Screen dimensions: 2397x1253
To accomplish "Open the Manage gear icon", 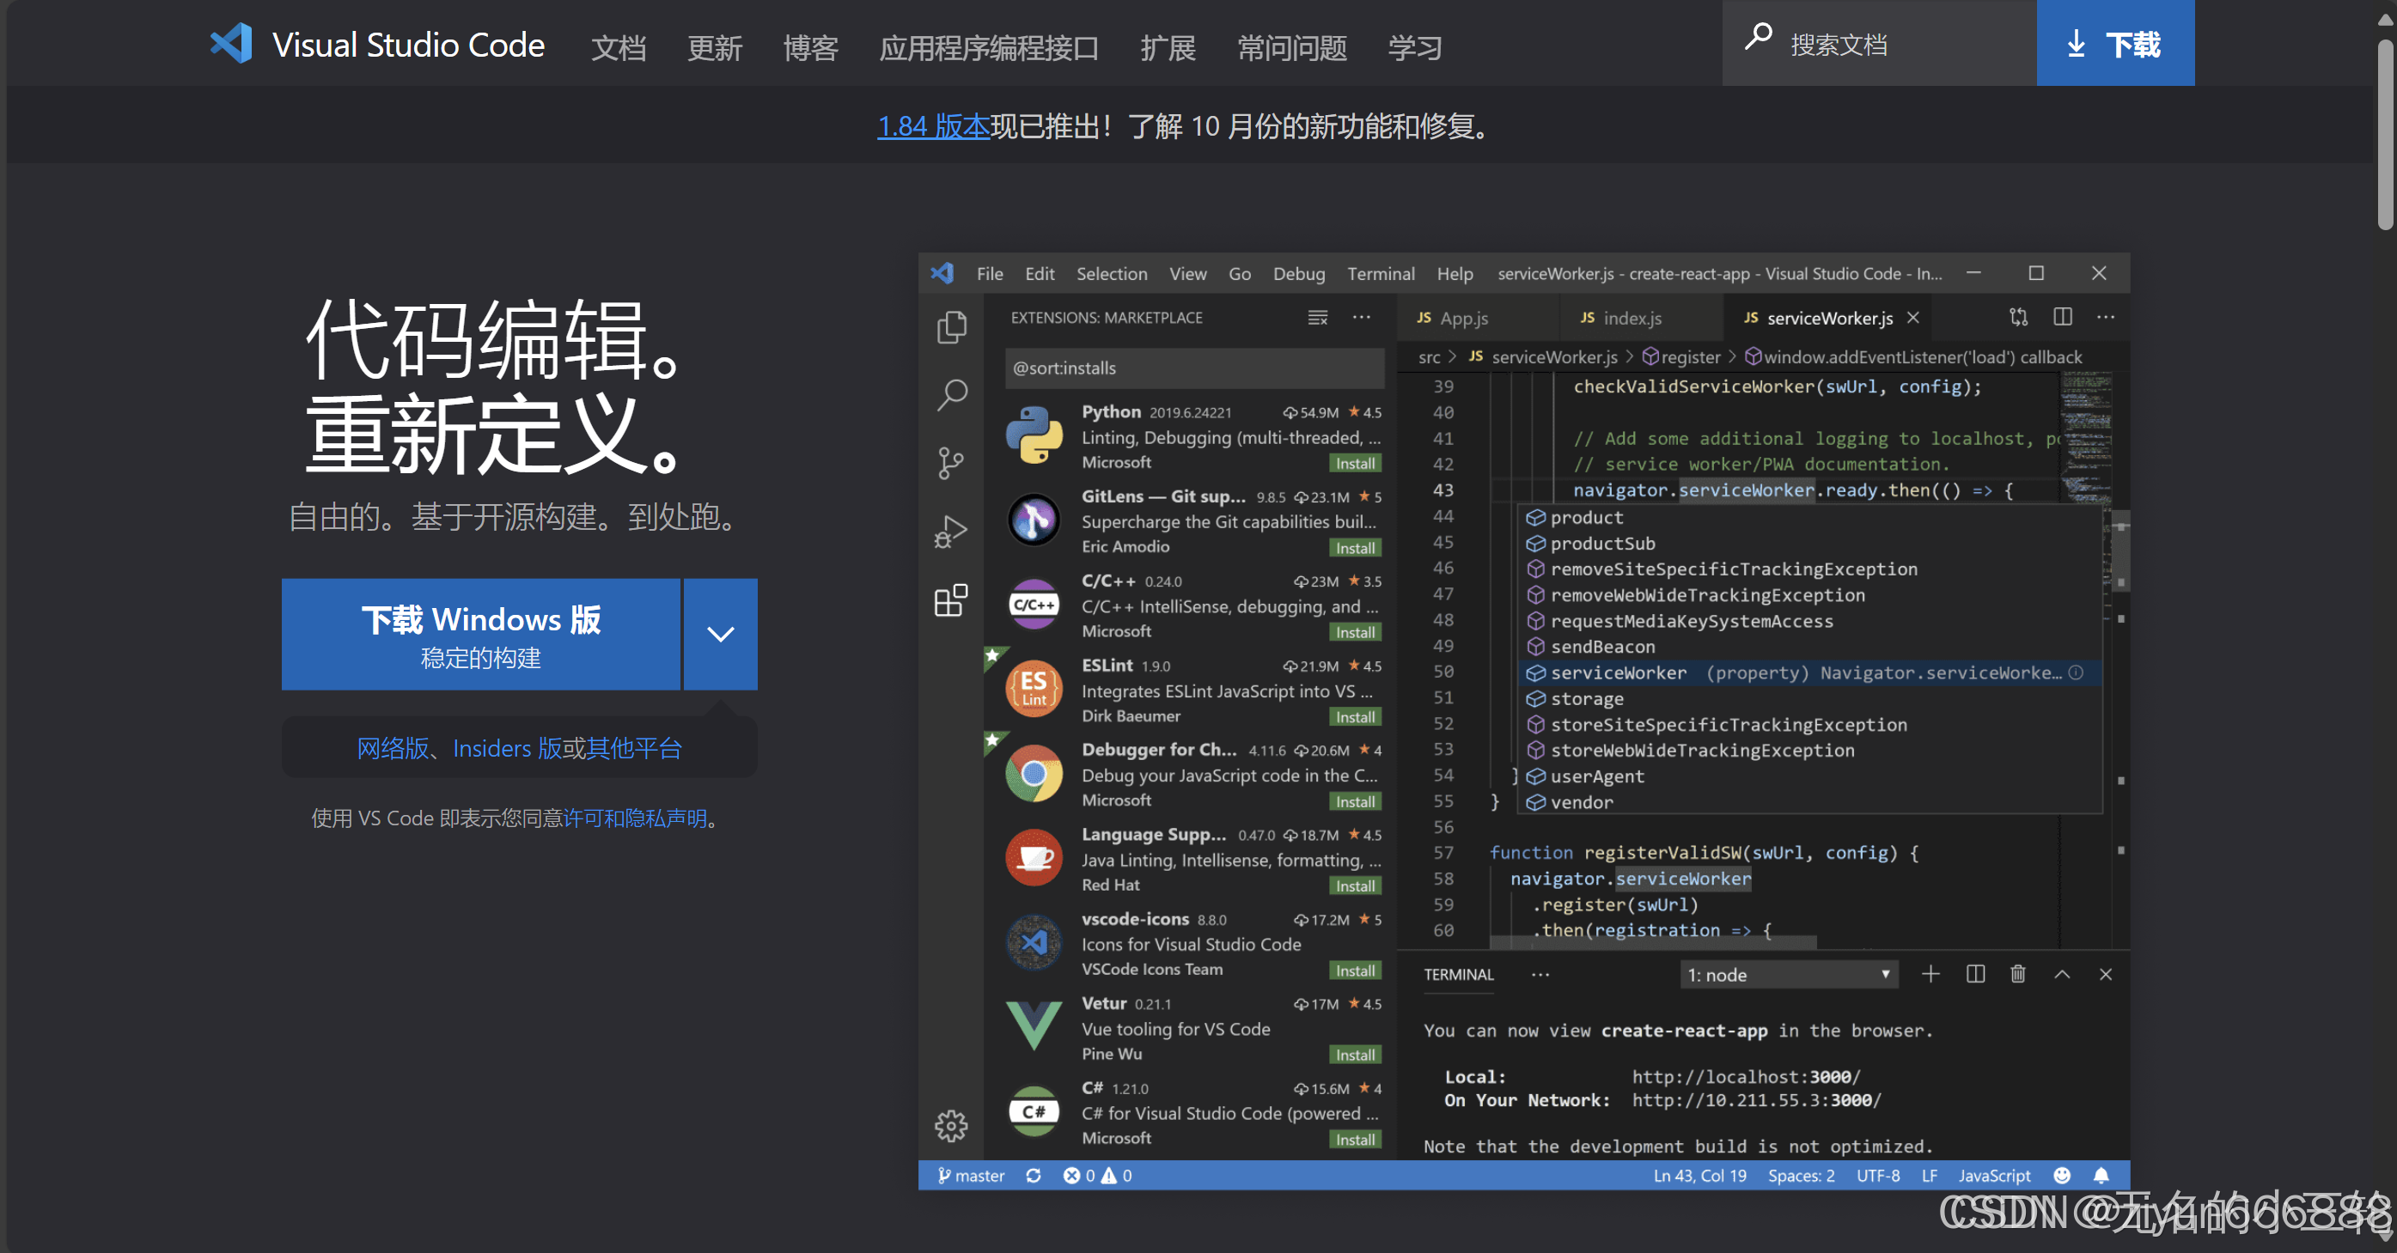I will pyautogui.click(x=951, y=1126).
